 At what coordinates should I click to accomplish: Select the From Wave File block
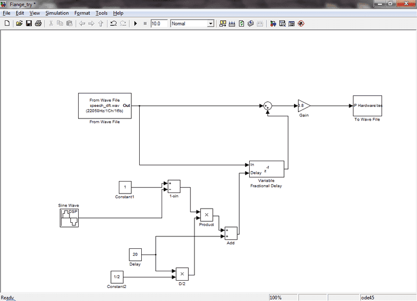coord(105,106)
